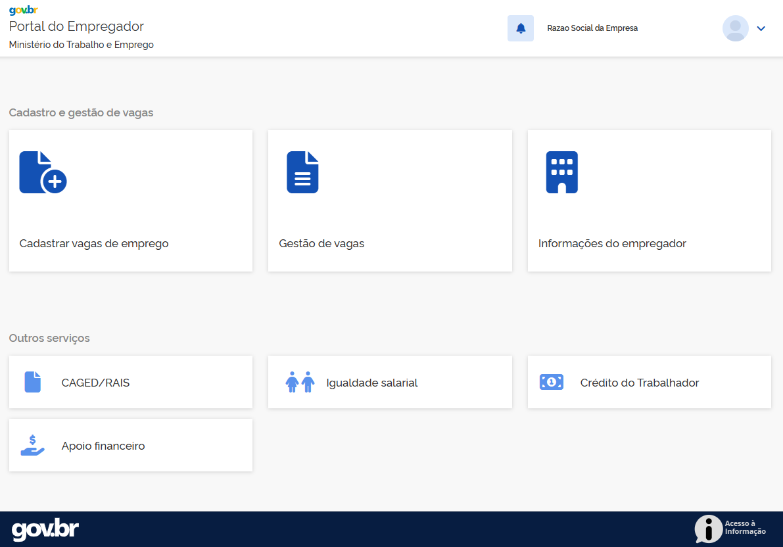
Task: Open the Gestão de vagas text
Action: [x=321, y=243]
